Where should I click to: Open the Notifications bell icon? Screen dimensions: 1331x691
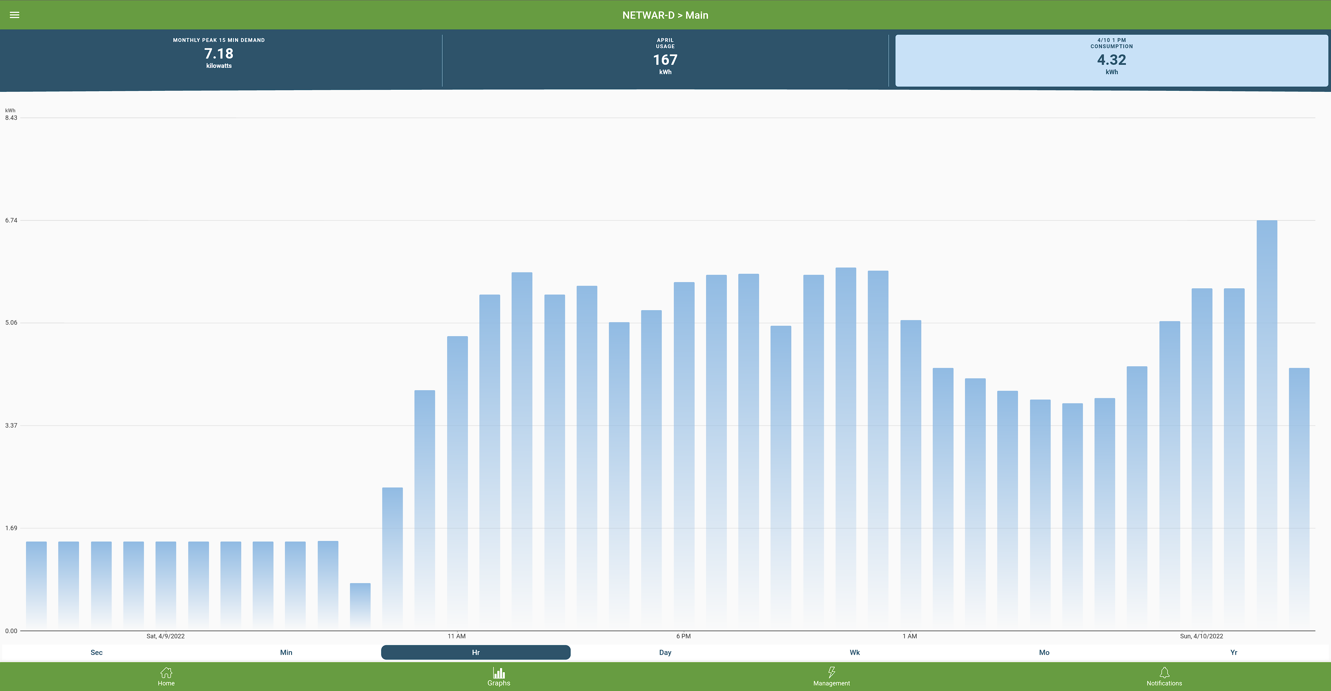1164,672
